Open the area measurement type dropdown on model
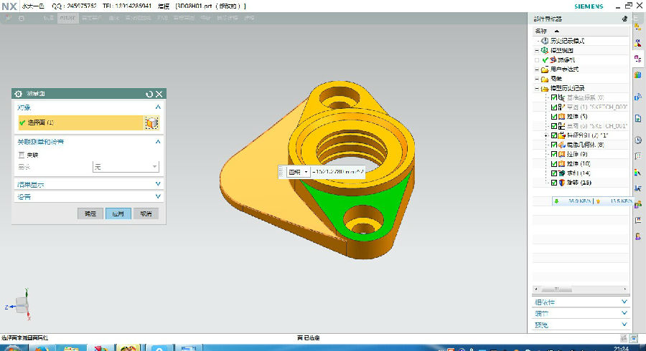Viewport: 646px width, 351px height. click(x=297, y=172)
